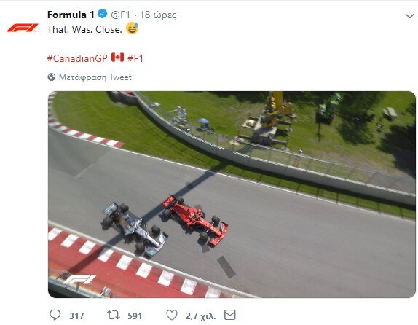Click the 317 replies count

pyautogui.click(x=76, y=316)
